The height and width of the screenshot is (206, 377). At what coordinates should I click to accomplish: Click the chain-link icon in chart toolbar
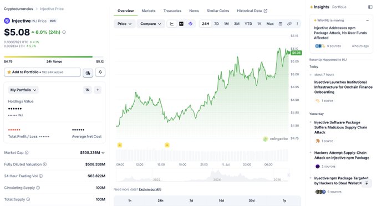(x=289, y=24)
